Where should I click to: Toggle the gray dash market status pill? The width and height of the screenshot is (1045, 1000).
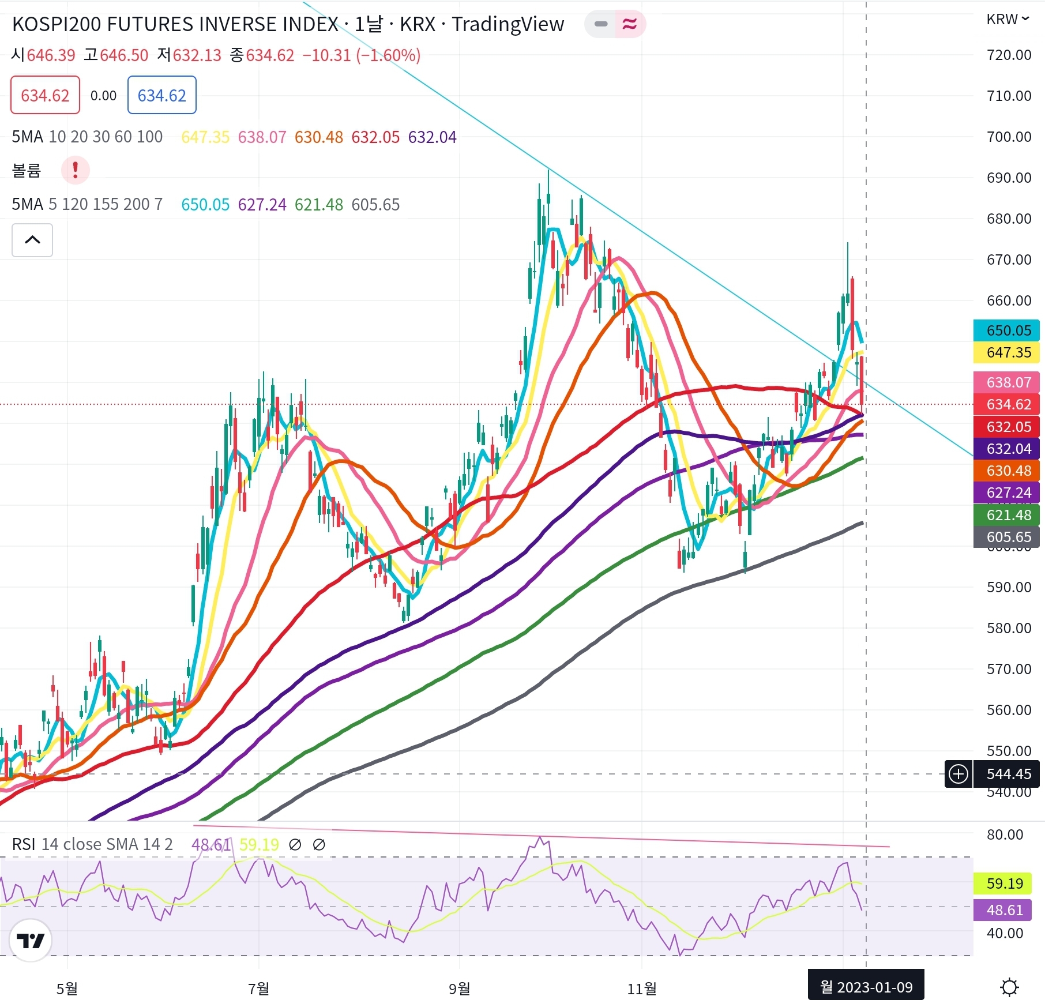pyautogui.click(x=601, y=24)
